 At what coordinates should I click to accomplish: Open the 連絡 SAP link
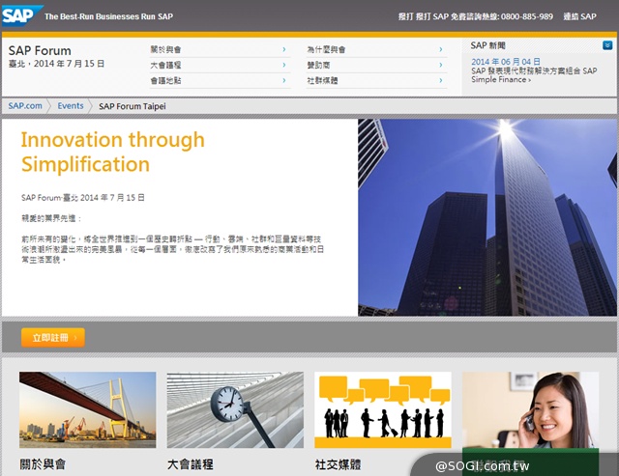coord(579,16)
